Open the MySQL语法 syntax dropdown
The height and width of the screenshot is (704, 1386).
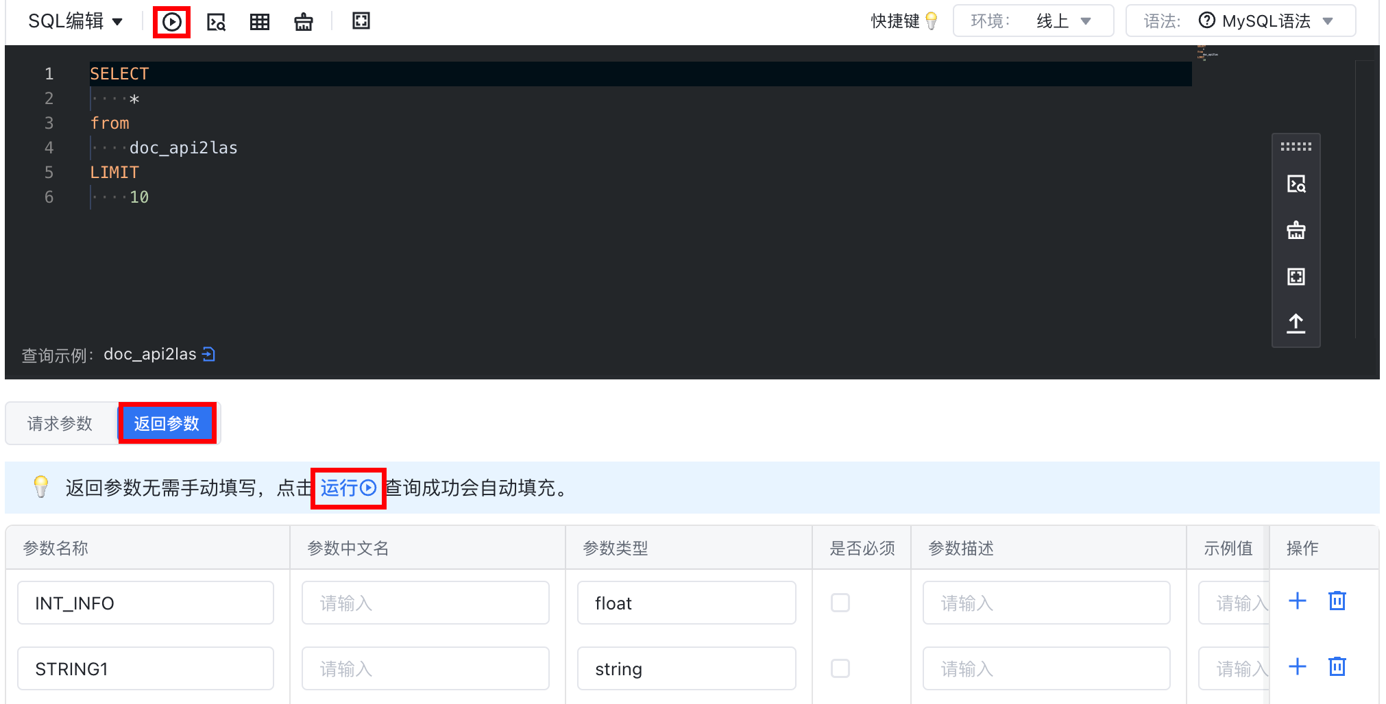[1241, 21]
